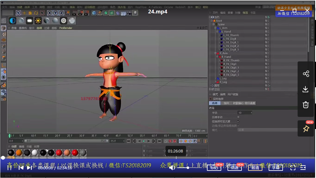Click the download icon in the side panel
316x178 pixels.
pyautogui.click(x=306, y=89)
